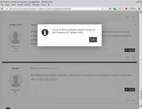Viewport: 142px width, 109px height.
Task: Open the Zakładki menu
Action: click(28, 5)
